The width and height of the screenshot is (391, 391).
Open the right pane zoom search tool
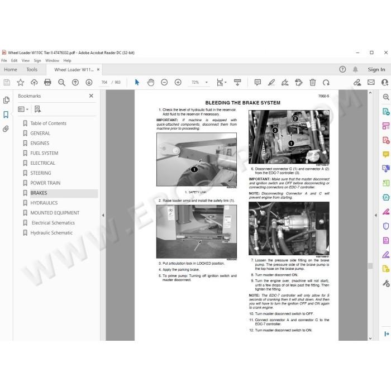(386, 97)
